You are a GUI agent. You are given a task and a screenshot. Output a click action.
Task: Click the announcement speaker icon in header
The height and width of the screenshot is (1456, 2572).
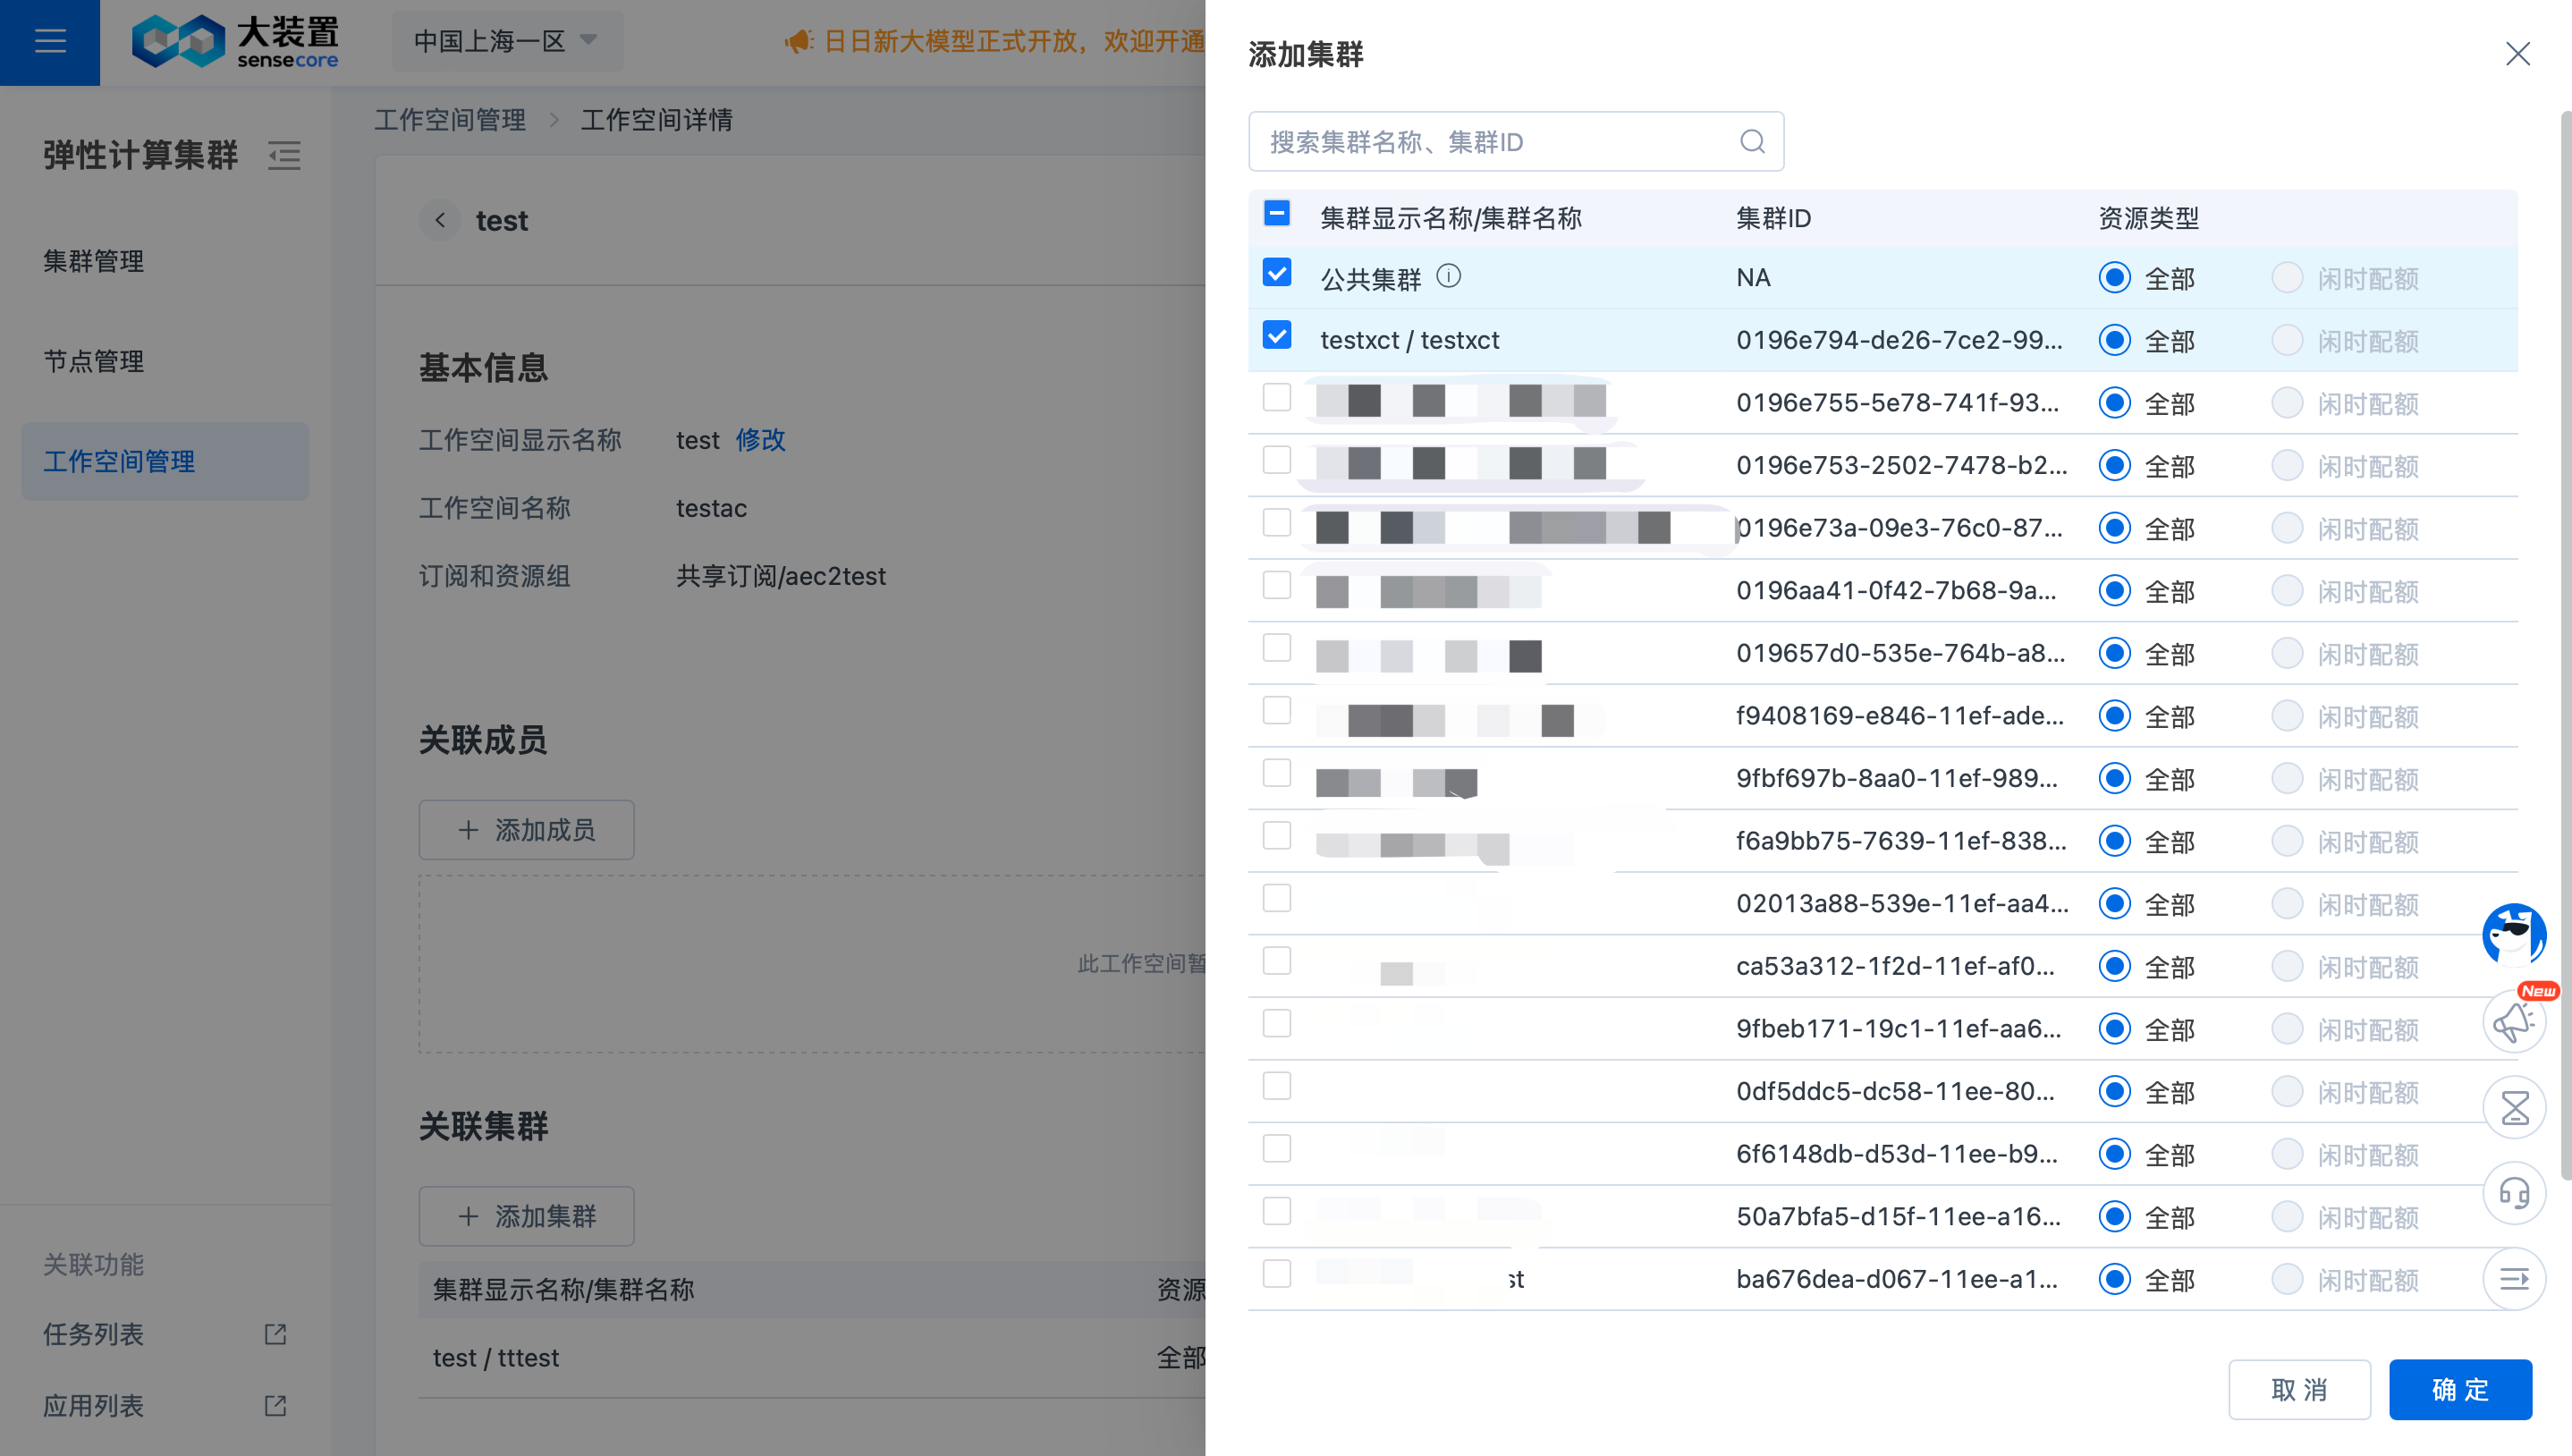point(799,42)
